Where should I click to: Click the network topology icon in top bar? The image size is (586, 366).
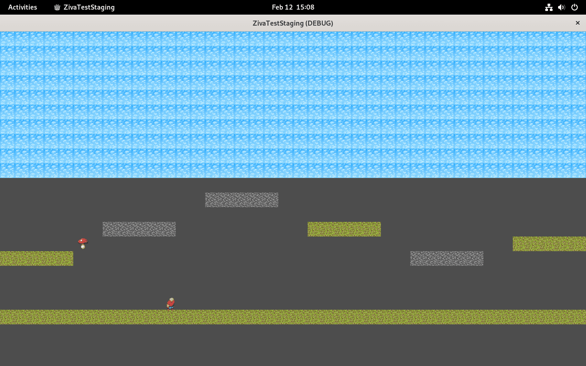(548, 7)
